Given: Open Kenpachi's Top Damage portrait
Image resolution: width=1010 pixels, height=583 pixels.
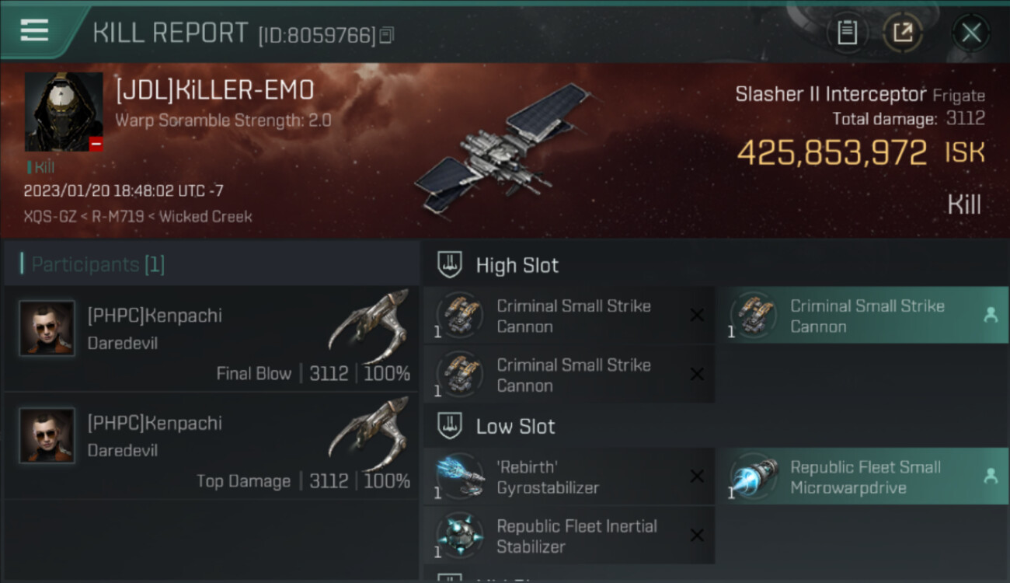Looking at the screenshot, I should tap(47, 435).
